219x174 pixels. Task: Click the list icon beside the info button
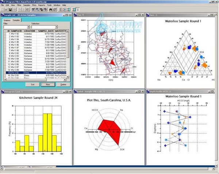pyautogui.click(x=74, y=9)
